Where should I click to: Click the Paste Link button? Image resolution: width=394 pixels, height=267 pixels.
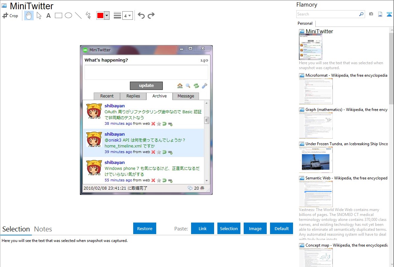(x=203, y=228)
